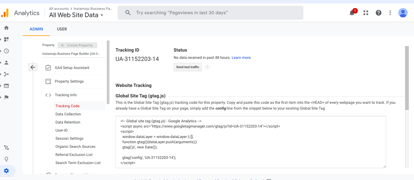The width and height of the screenshot is (414, 180).
Task: Select Referral Exclusion List menu item
Action: [74, 155]
